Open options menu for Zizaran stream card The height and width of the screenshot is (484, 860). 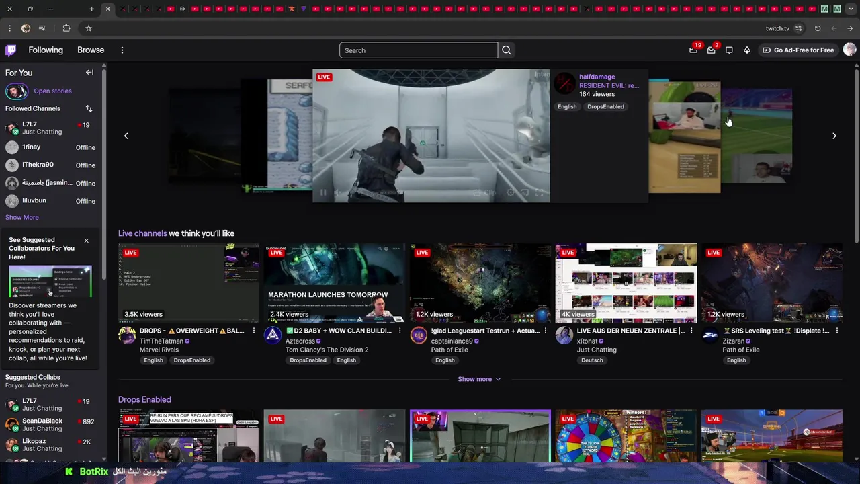coord(837,331)
